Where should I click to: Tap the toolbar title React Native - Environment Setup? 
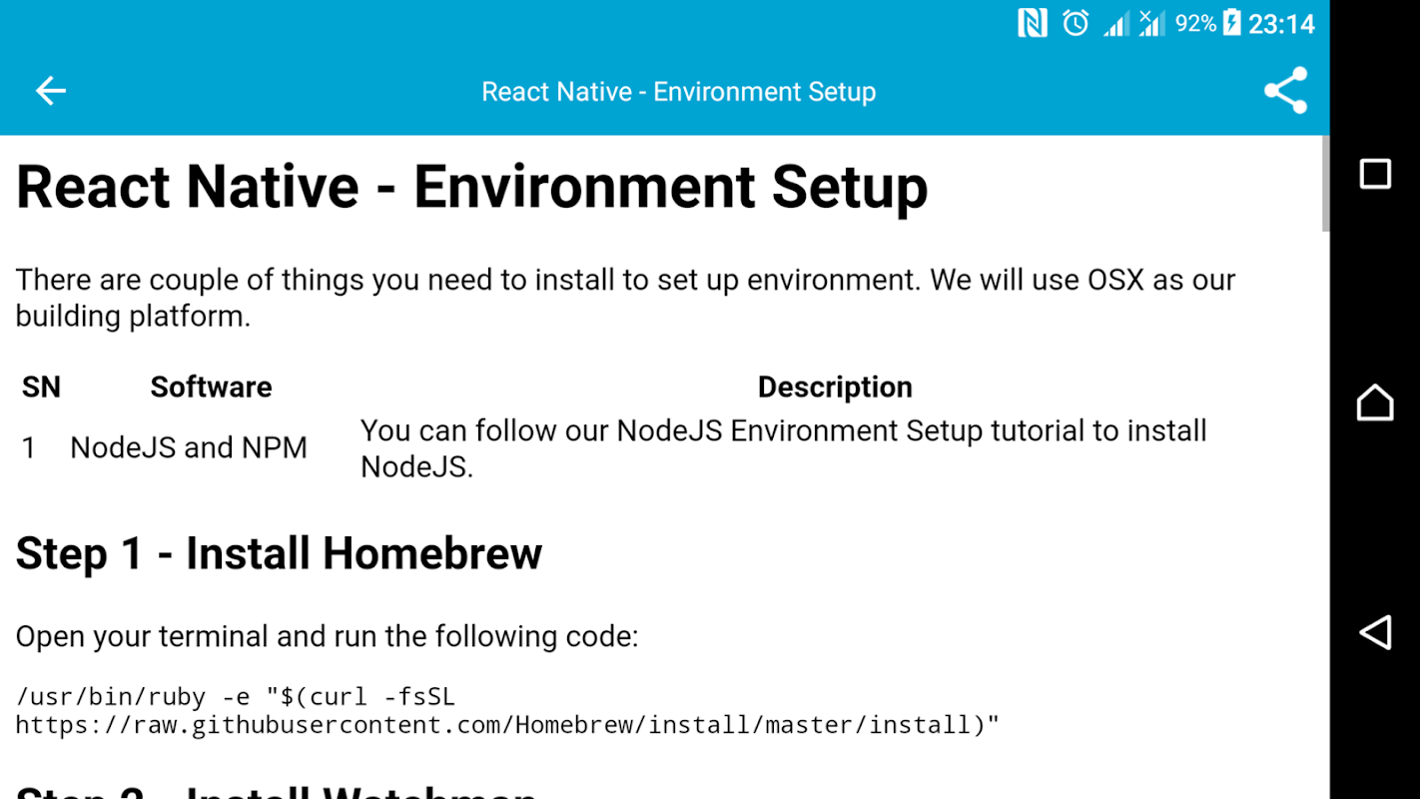click(x=679, y=92)
